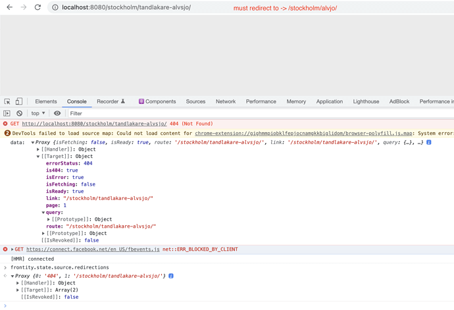Select the is404: true property
This screenshot has width=454, height=310.
coord(62,170)
